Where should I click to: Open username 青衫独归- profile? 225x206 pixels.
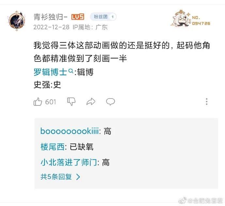[50, 17]
